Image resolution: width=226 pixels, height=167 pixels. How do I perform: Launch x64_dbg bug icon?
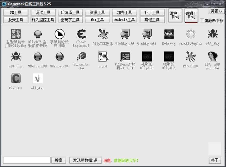click(16, 56)
